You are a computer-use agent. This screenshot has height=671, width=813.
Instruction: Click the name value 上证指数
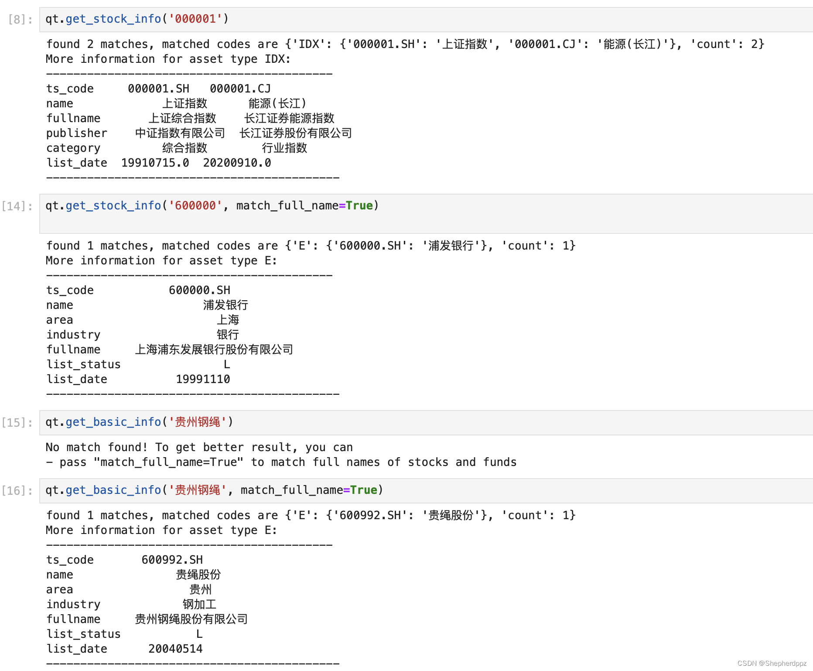coord(184,104)
